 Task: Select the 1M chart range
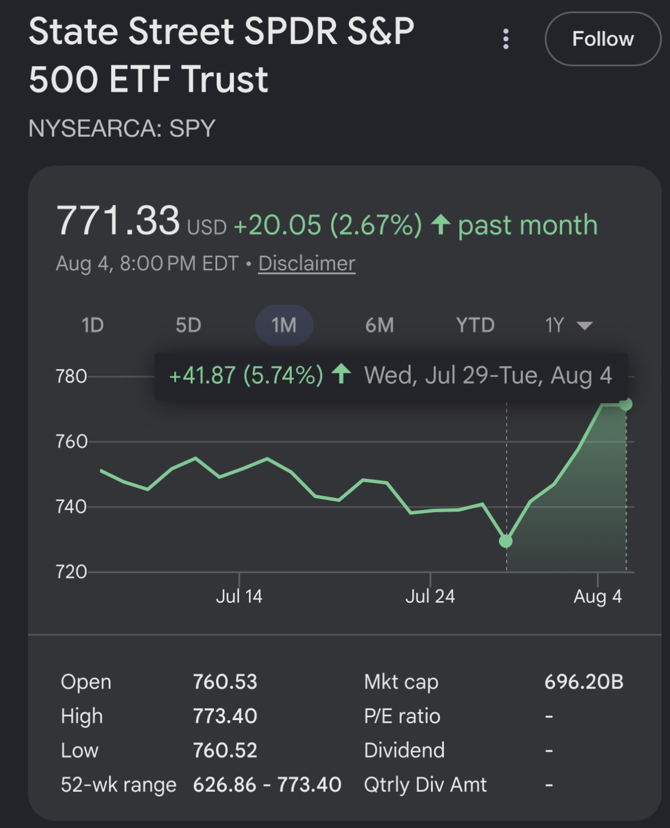(x=284, y=325)
